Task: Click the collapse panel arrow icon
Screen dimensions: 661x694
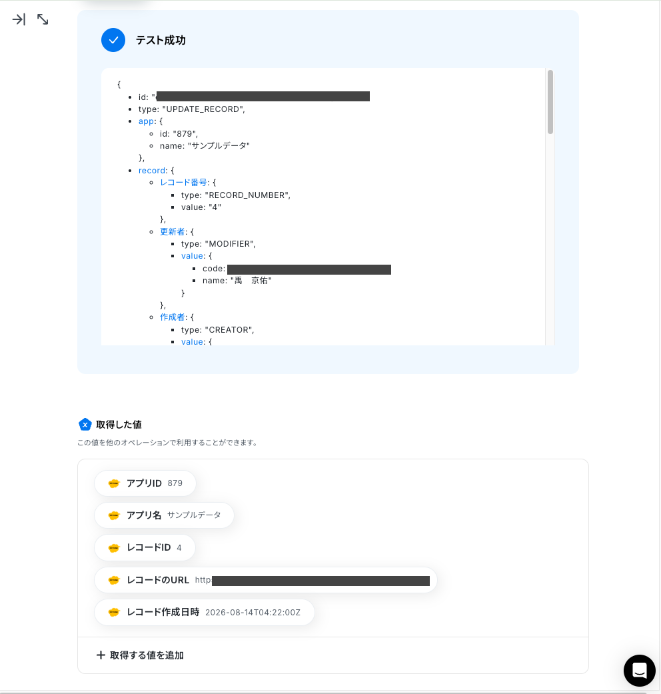Action: [19, 19]
